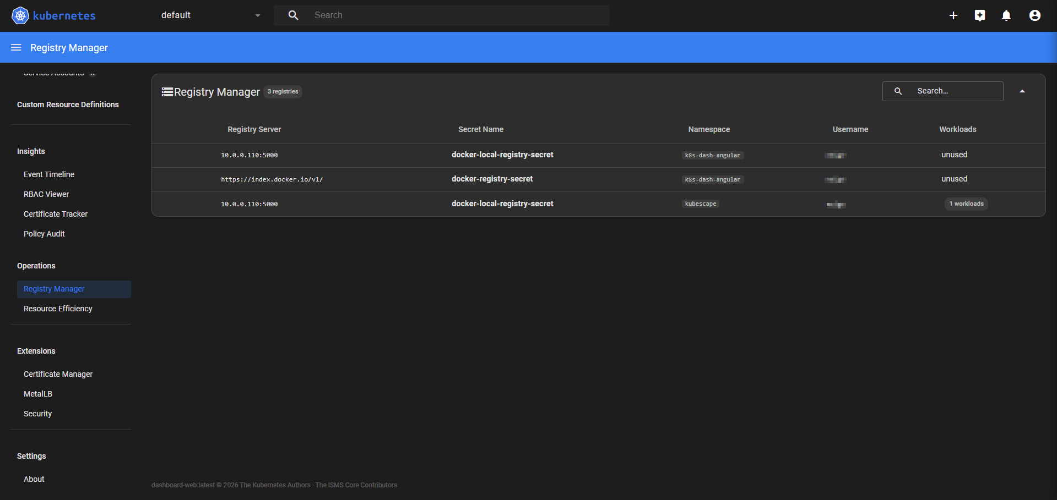Click the Secret Name column header
This screenshot has height=500, width=1057.
(481, 129)
